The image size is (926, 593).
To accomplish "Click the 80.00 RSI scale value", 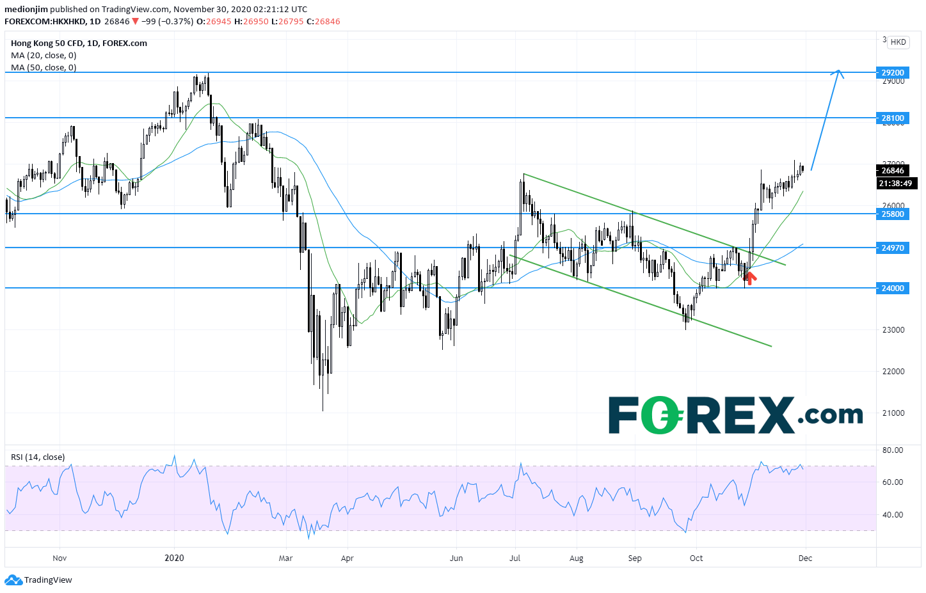I will coord(893,450).
